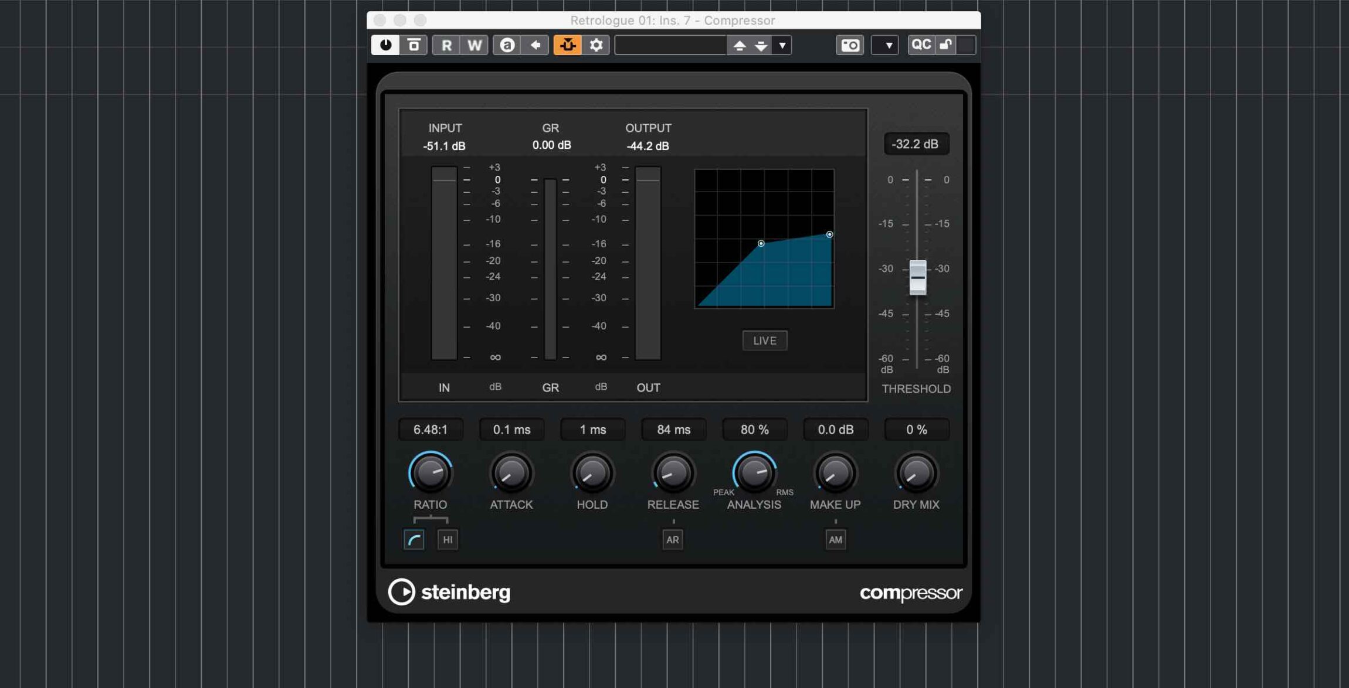
Task: Click the Threshold fader handle
Action: (918, 277)
